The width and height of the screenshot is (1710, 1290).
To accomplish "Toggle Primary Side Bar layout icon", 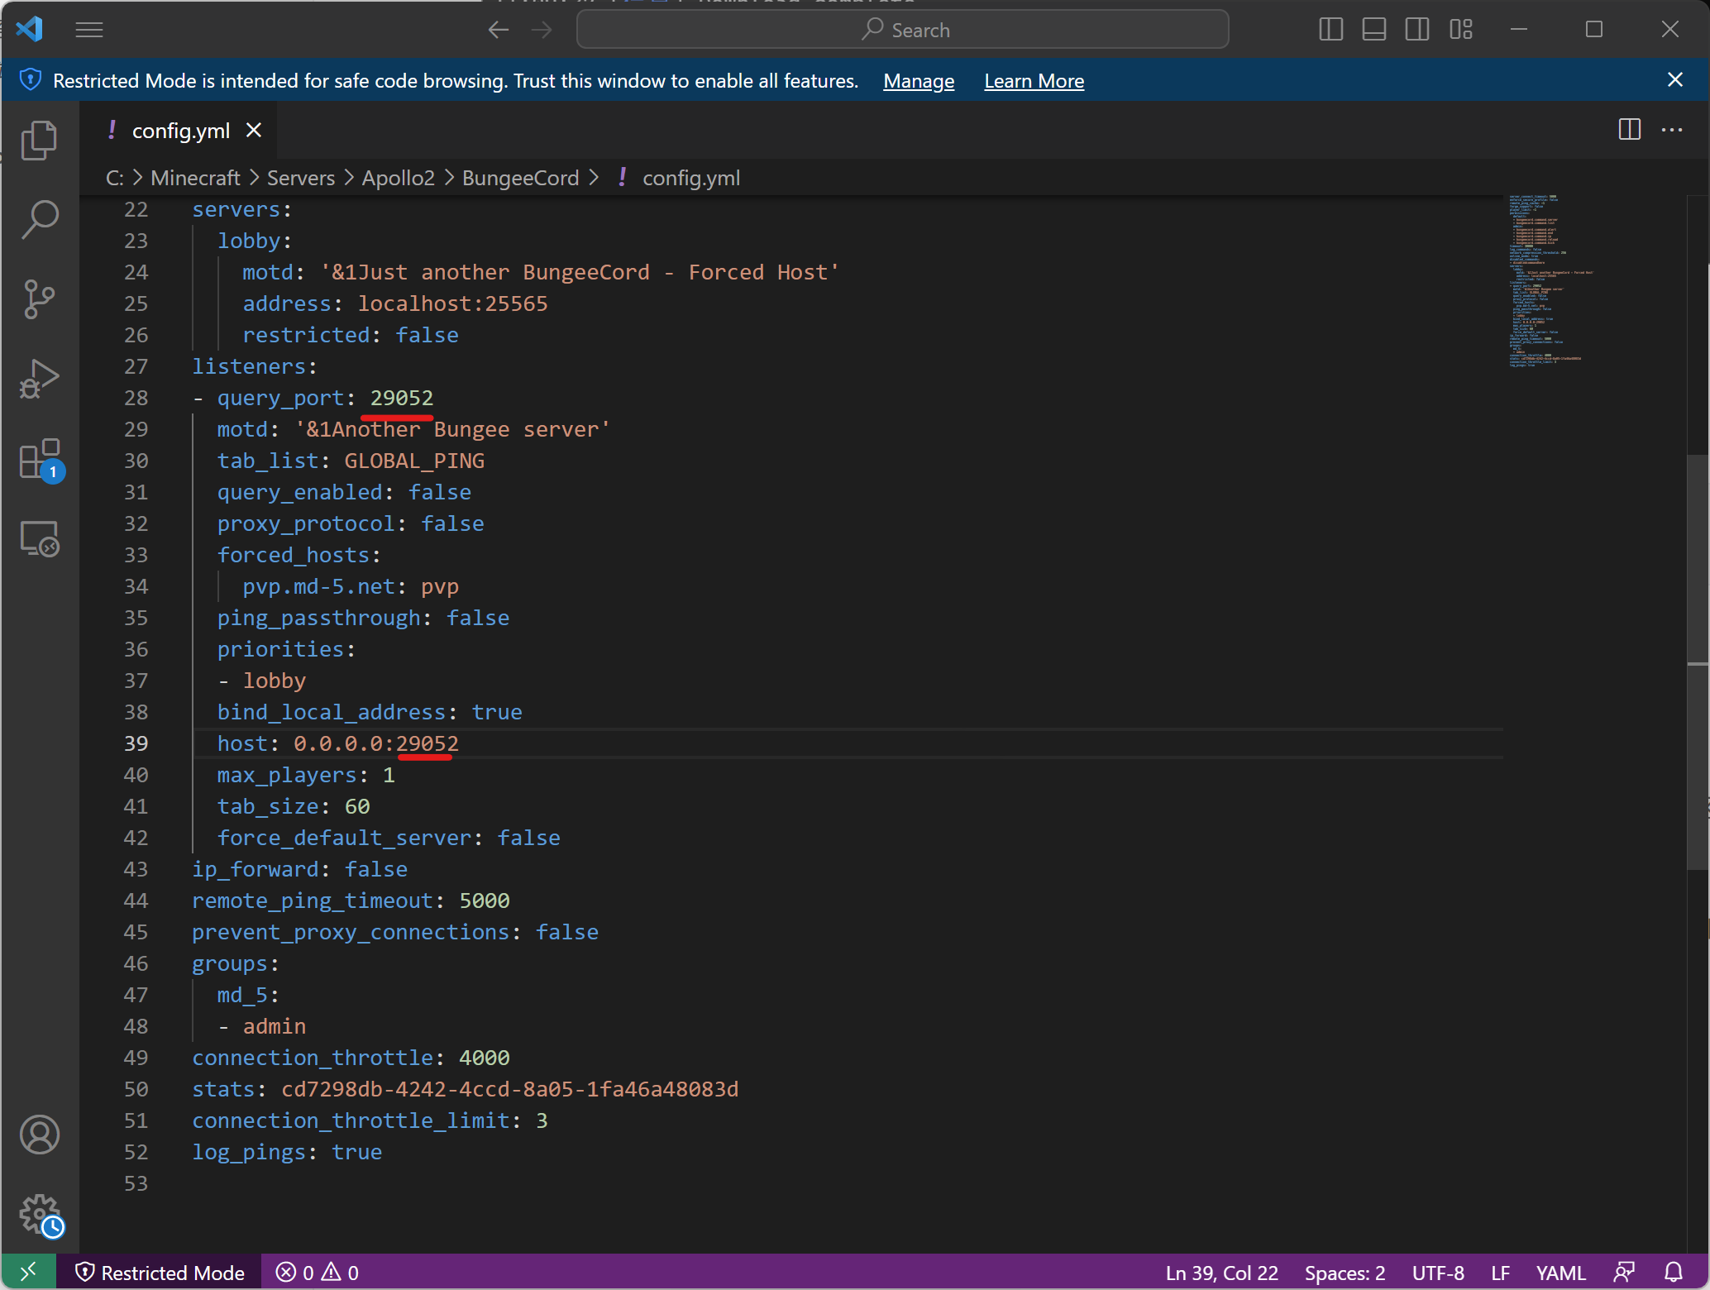I will [1330, 30].
